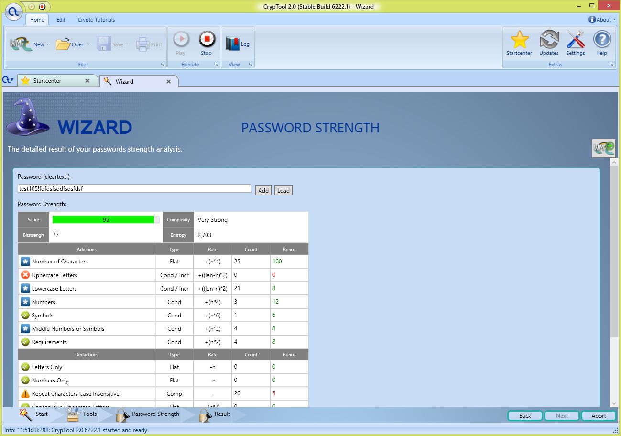621x436 pixels.
Task: Click the New workspace icon
Action: click(21, 44)
